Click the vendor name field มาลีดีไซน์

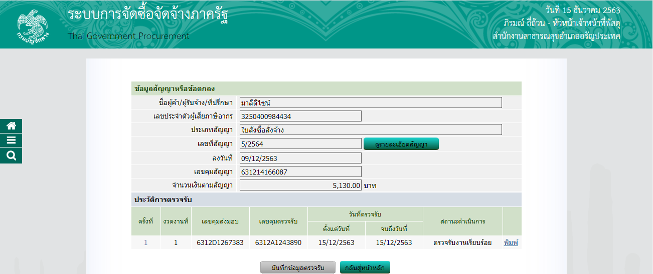coord(371,102)
